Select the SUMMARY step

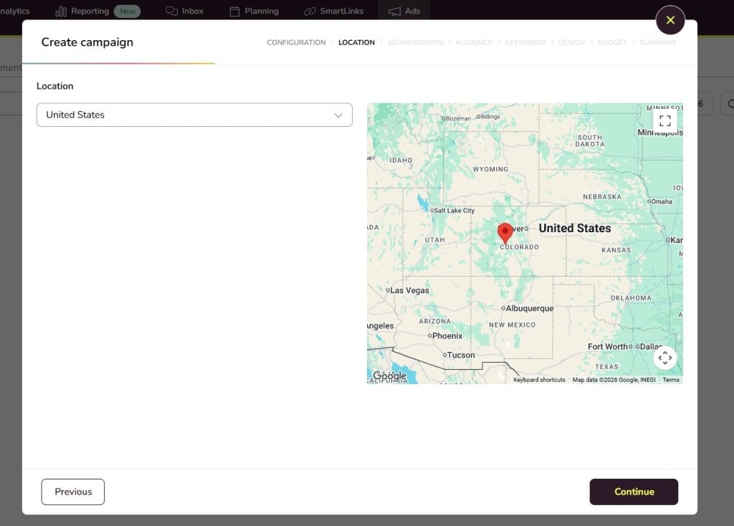coord(658,42)
